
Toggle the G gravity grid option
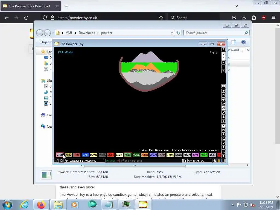tap(223, 54)
